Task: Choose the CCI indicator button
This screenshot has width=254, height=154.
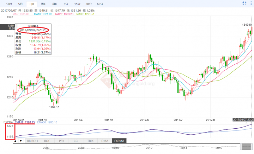Action: 76,141
